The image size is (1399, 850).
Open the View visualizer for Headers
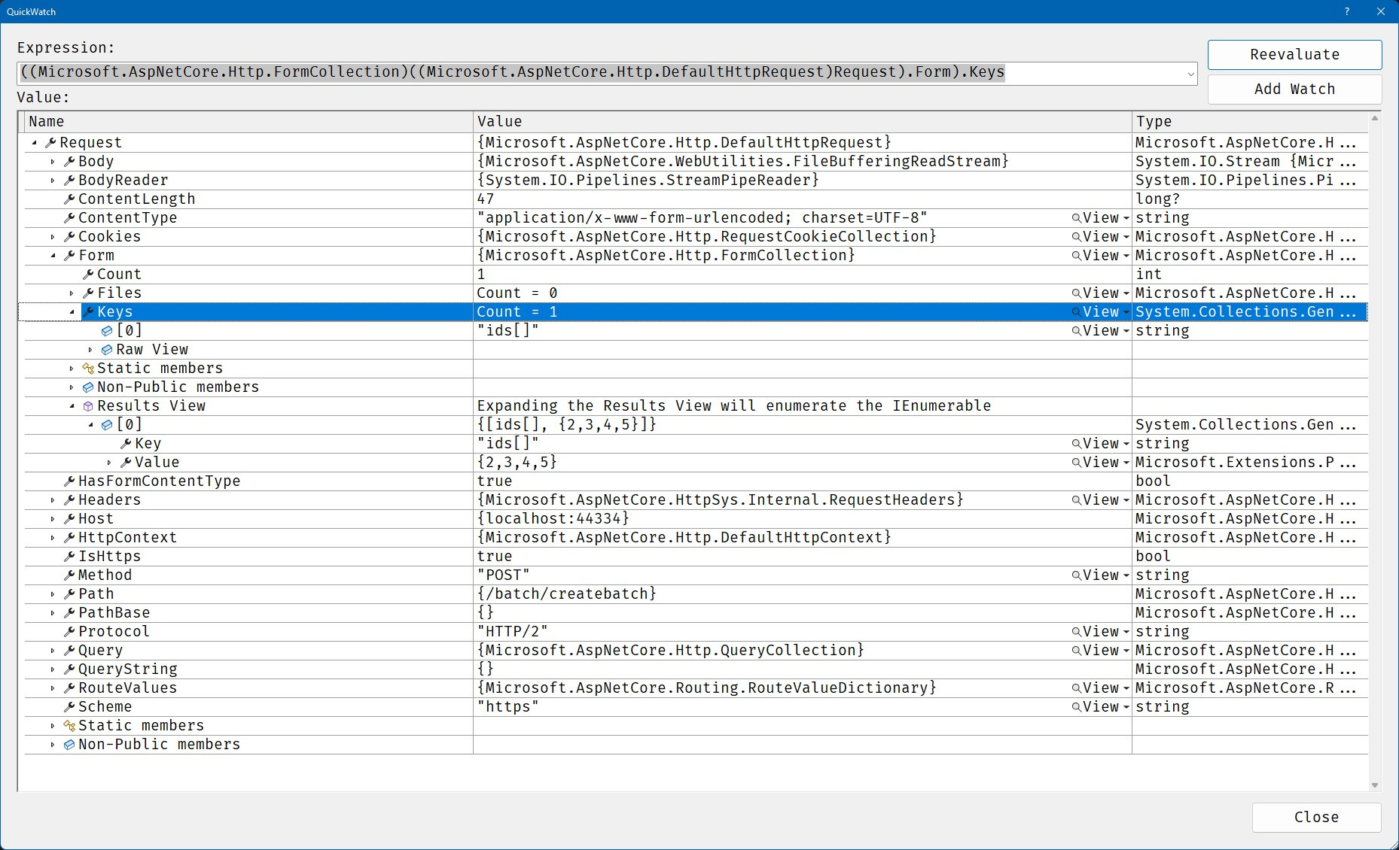tap(1096, 500)
